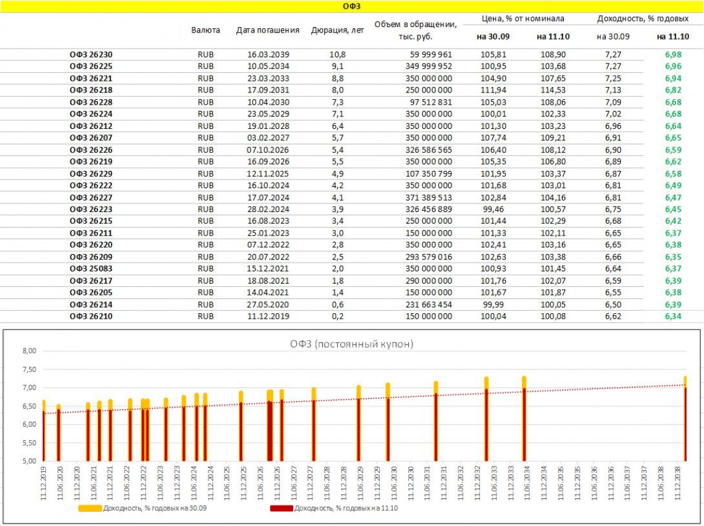Screen dimensions: 704x526
Task: Select the 114,53 price cell
Action: (x=553, y=90)
